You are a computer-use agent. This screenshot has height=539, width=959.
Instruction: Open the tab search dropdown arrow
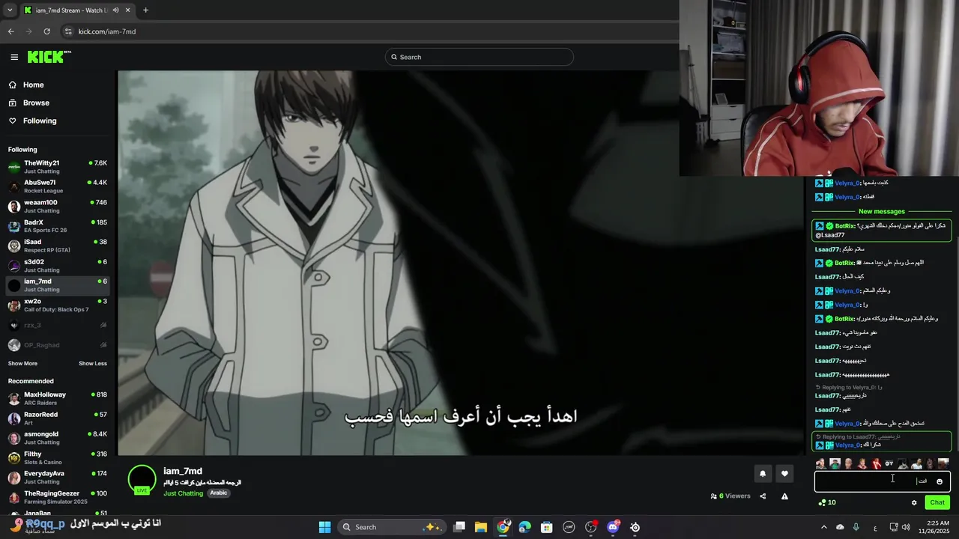coord(10,10)
